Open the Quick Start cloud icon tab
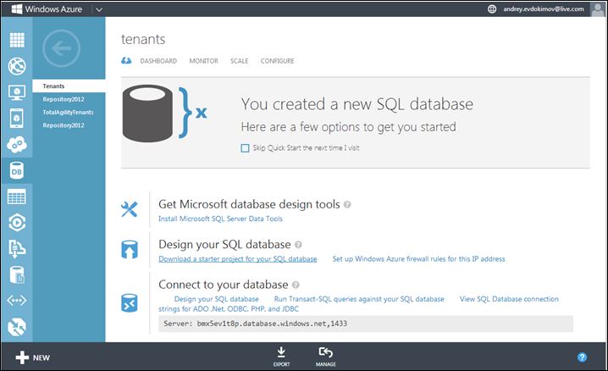 pyautogui.click(x=127, y=61)
